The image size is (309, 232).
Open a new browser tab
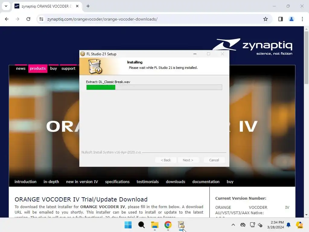tap(88, 6)
